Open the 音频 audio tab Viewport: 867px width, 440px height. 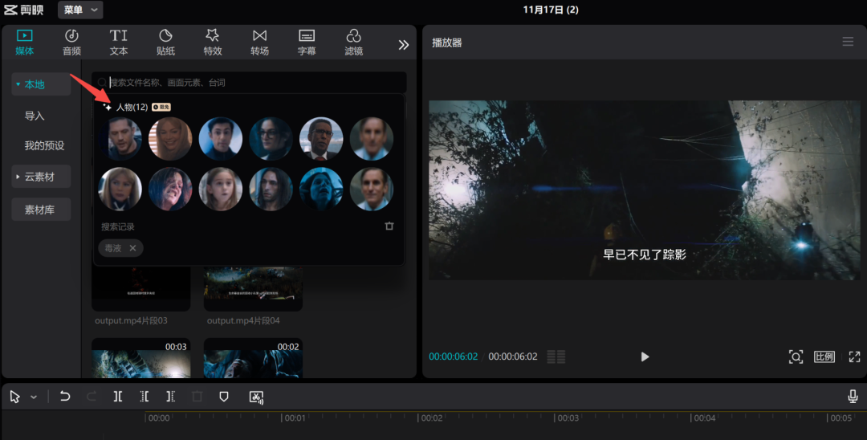point(71,42)
